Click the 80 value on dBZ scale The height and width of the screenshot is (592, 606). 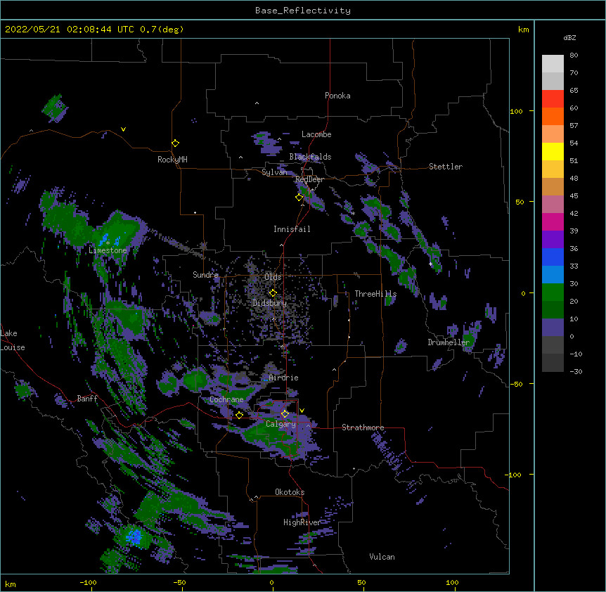(574, 56)
